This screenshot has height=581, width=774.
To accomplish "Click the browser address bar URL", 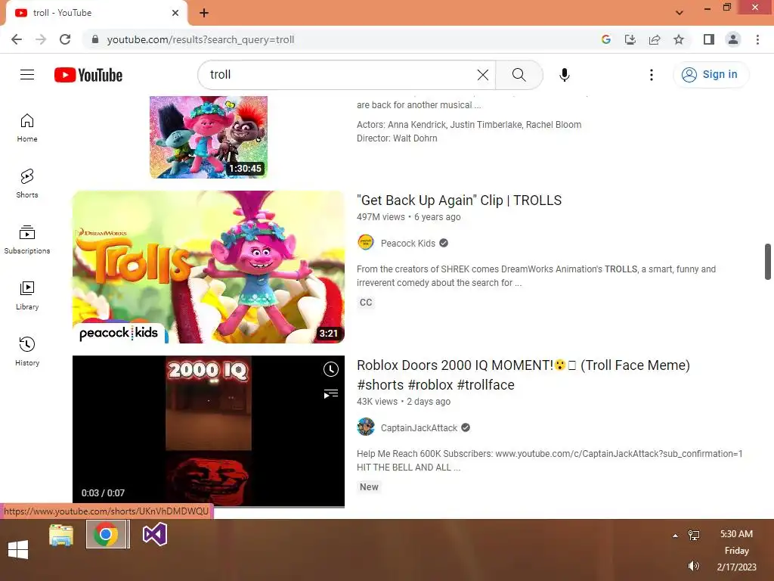I will 200,39.
